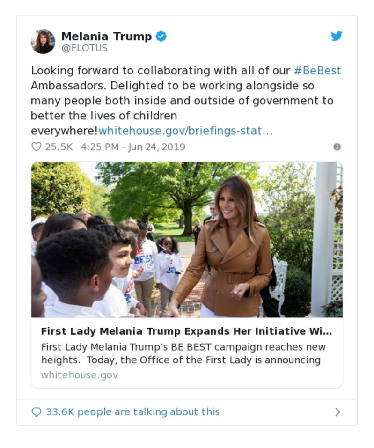Viewport: 374px width, 448px height.
Task: Click the 4:25 PM - Jun 24, 2019 timestamp
Action: point(133,147)
